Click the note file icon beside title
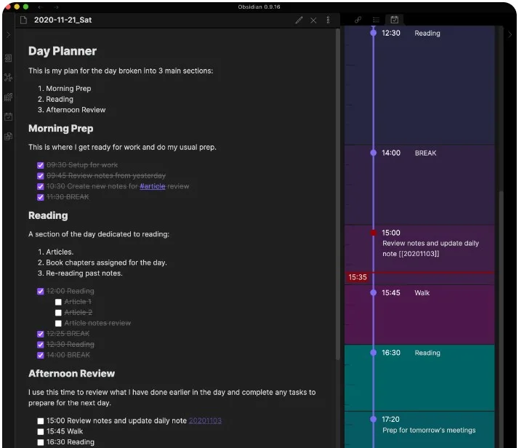The width and height of the screenshot is (519, 448). (23, 20)
